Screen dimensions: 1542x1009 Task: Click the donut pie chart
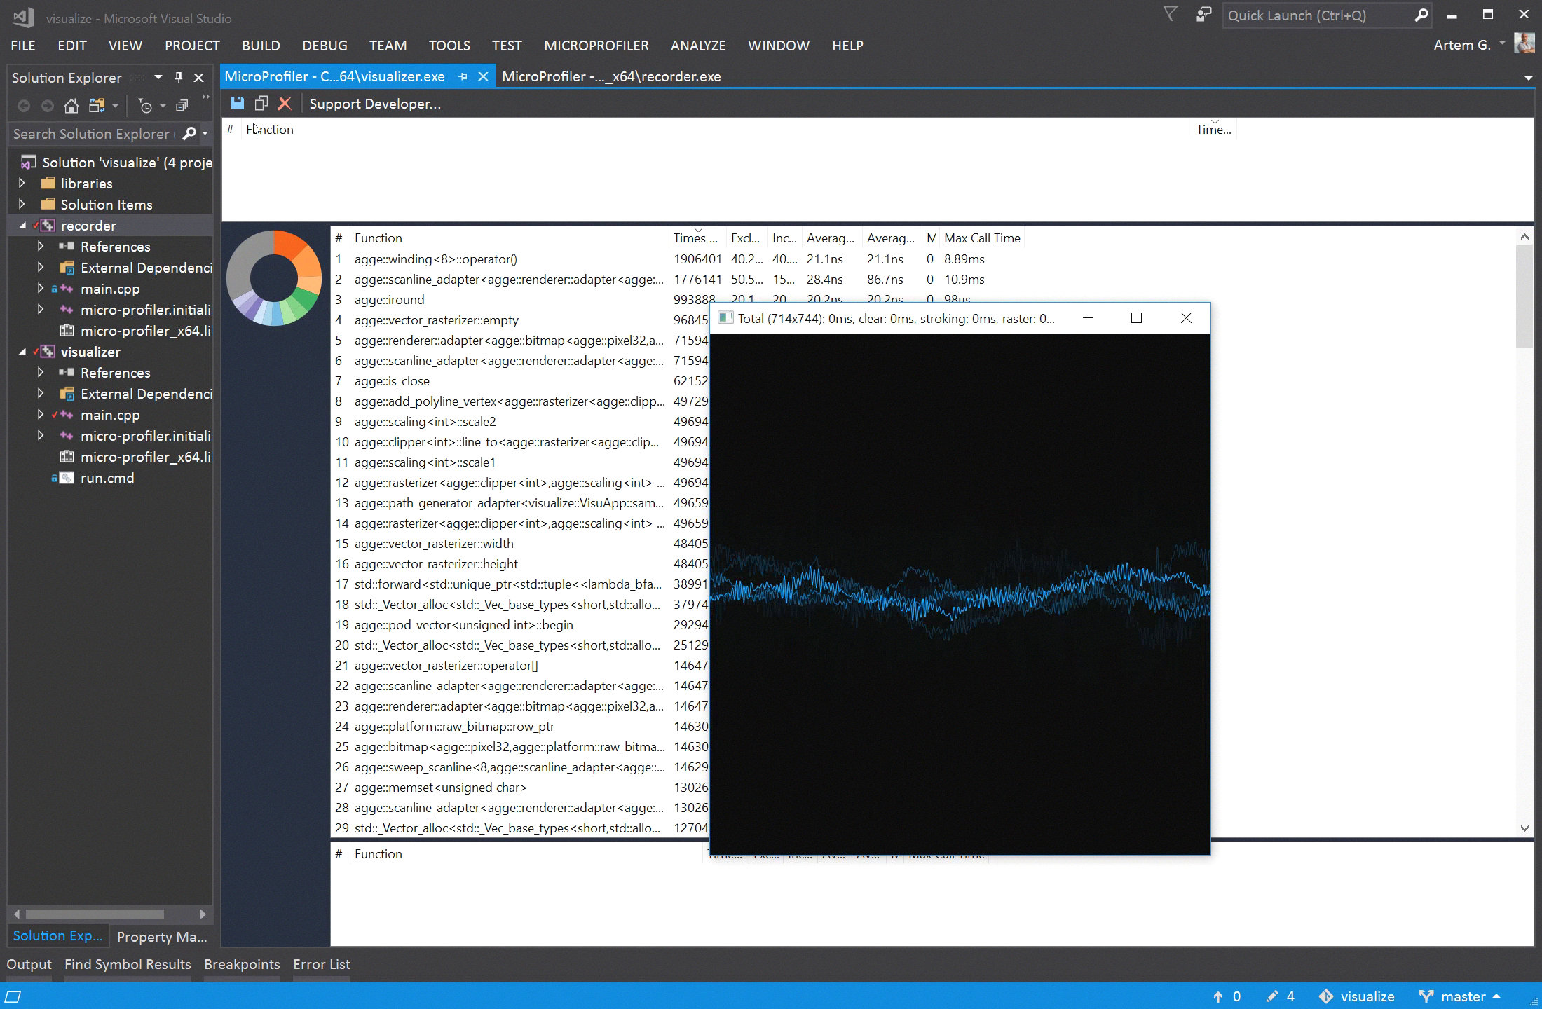click(273, 277)
